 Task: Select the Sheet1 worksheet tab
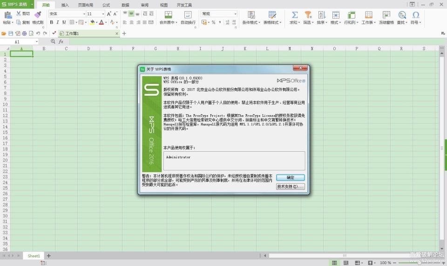[x=34, y=256]
